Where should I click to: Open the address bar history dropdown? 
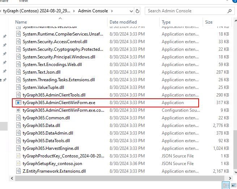tap(131, 11)
